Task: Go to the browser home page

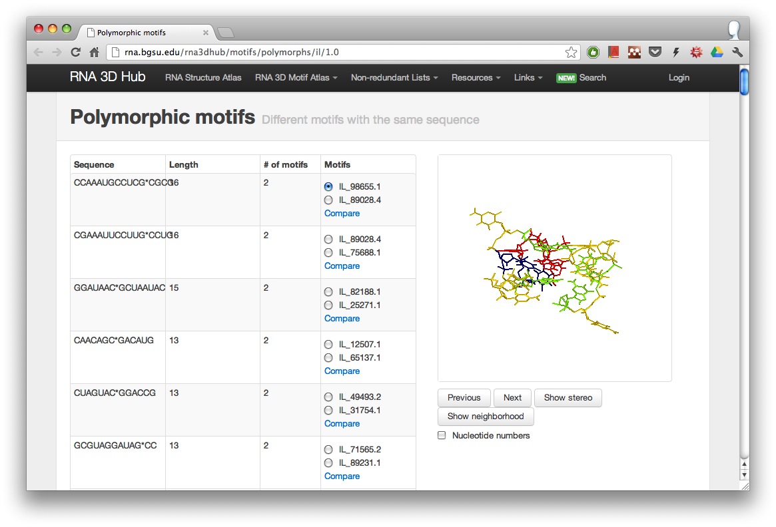Action: click(x=95, y=52)
